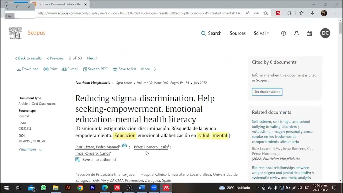343x193 pixels.
Task: Open Microsoft Word from the taskbar
Action: click(x=141, y=188)
